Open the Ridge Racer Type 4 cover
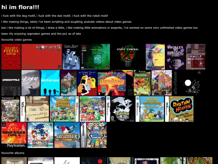Screen dimensions: 218x164 pos(14,135)
